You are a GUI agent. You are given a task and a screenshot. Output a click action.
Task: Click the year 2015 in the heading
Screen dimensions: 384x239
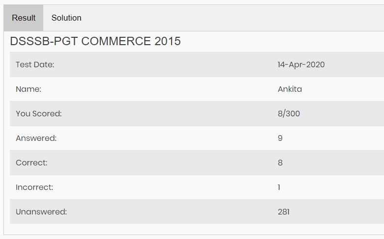[x=168, y=41]
